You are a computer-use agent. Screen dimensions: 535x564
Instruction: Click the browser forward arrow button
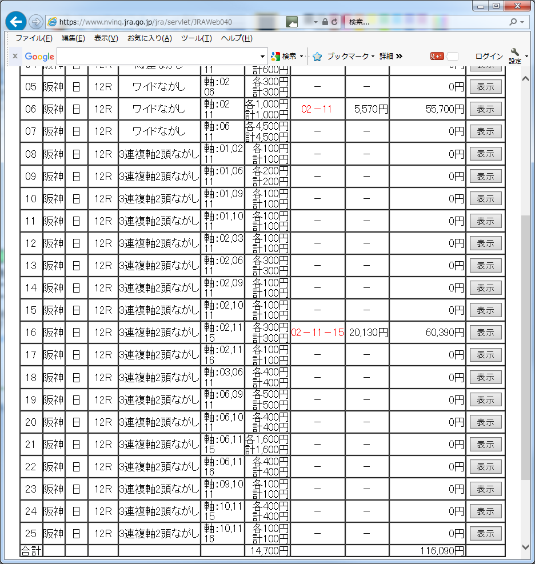35,22
